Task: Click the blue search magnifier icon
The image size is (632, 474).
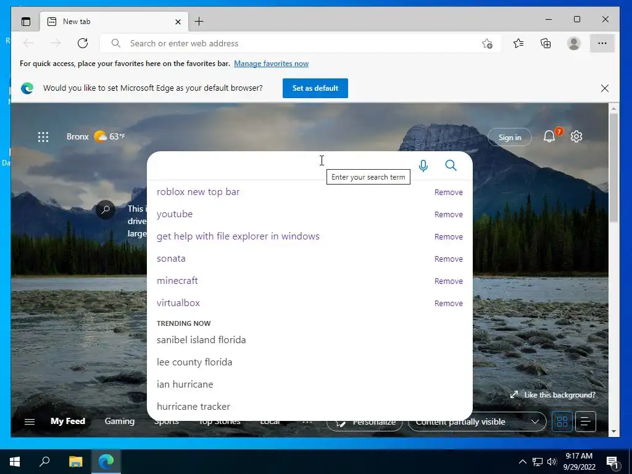Action: (451, 165)
